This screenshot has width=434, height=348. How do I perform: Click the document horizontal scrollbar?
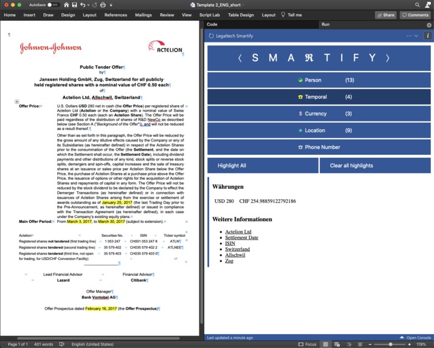tap(98, 338)
